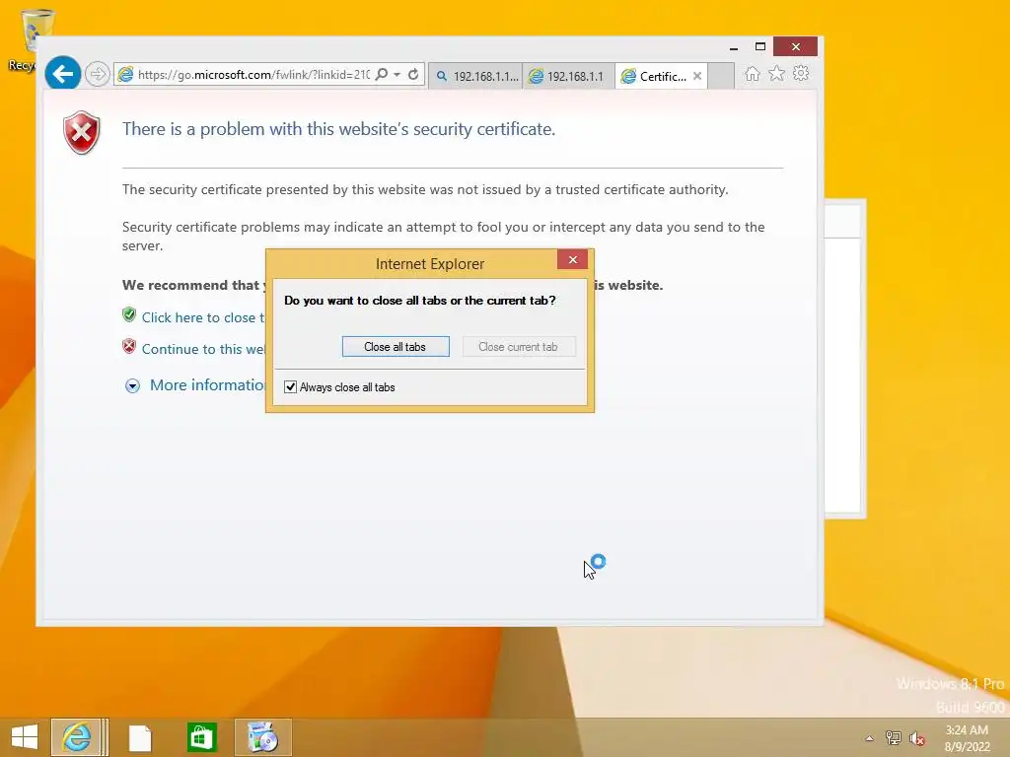Click Internet Explorer taskbar icon

coord(77,737)
